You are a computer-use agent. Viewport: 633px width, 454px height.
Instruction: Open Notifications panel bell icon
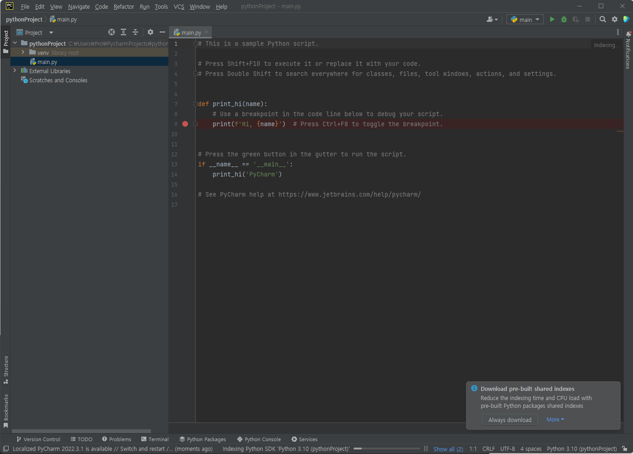coord(628,34)
